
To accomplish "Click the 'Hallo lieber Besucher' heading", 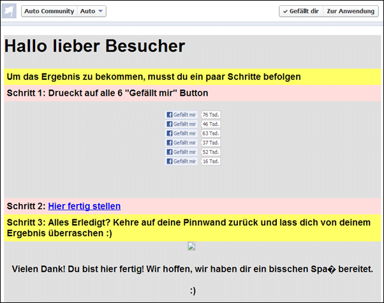I will pos(95,46).
